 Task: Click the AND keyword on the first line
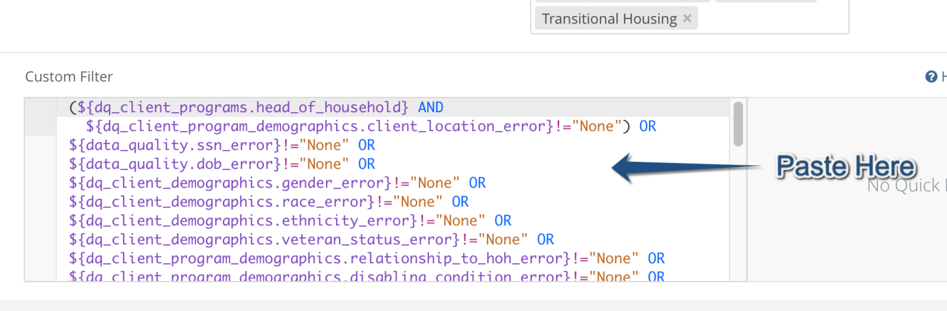click(x=431, y=107)
